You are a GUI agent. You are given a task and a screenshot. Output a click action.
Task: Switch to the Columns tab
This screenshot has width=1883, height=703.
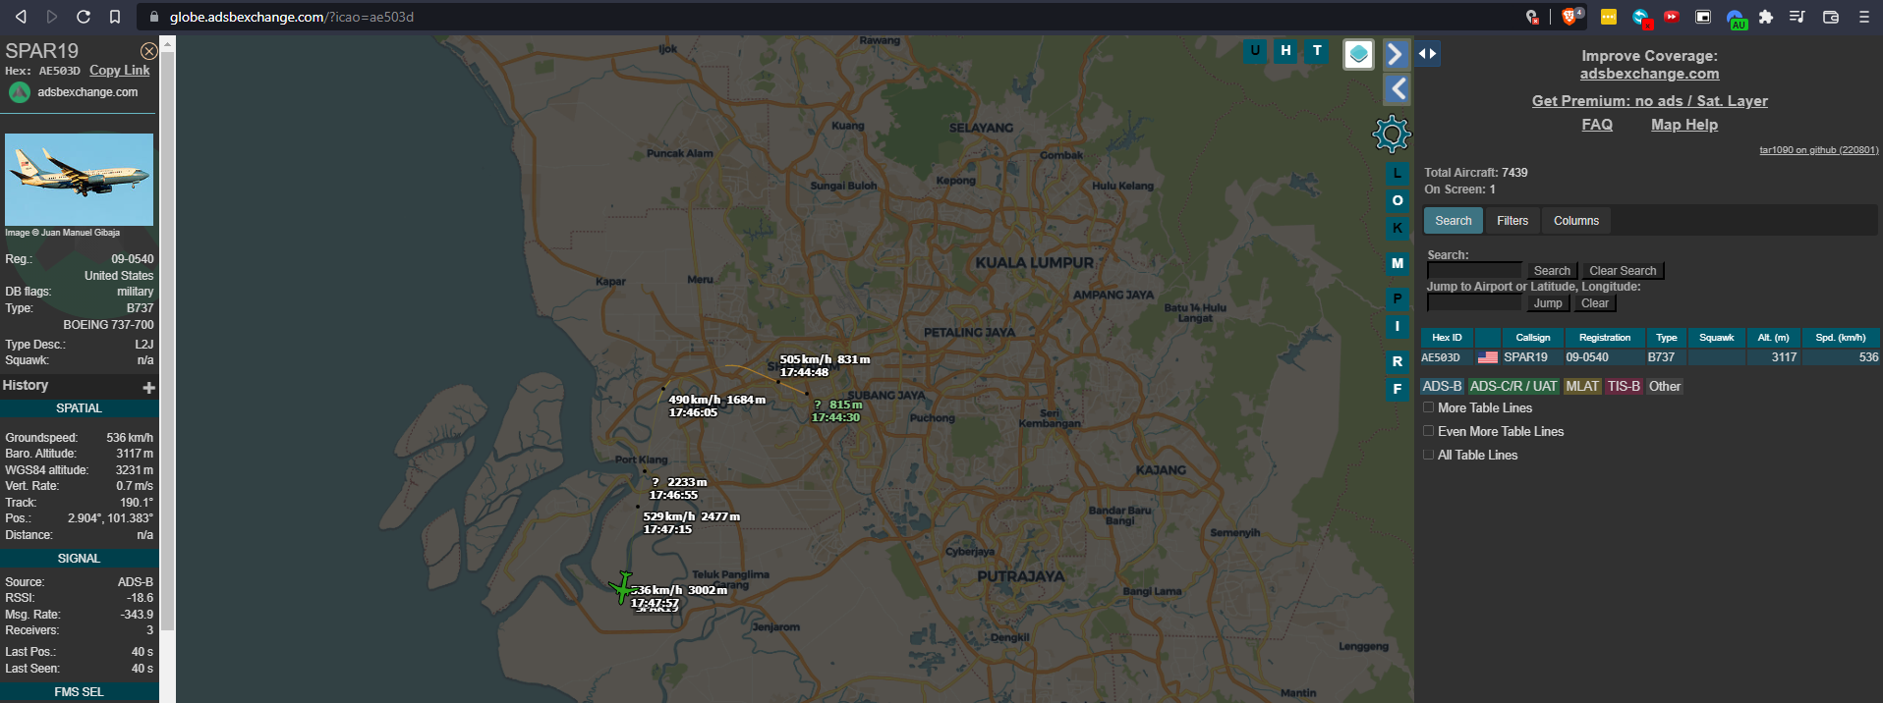point(1576,221)
